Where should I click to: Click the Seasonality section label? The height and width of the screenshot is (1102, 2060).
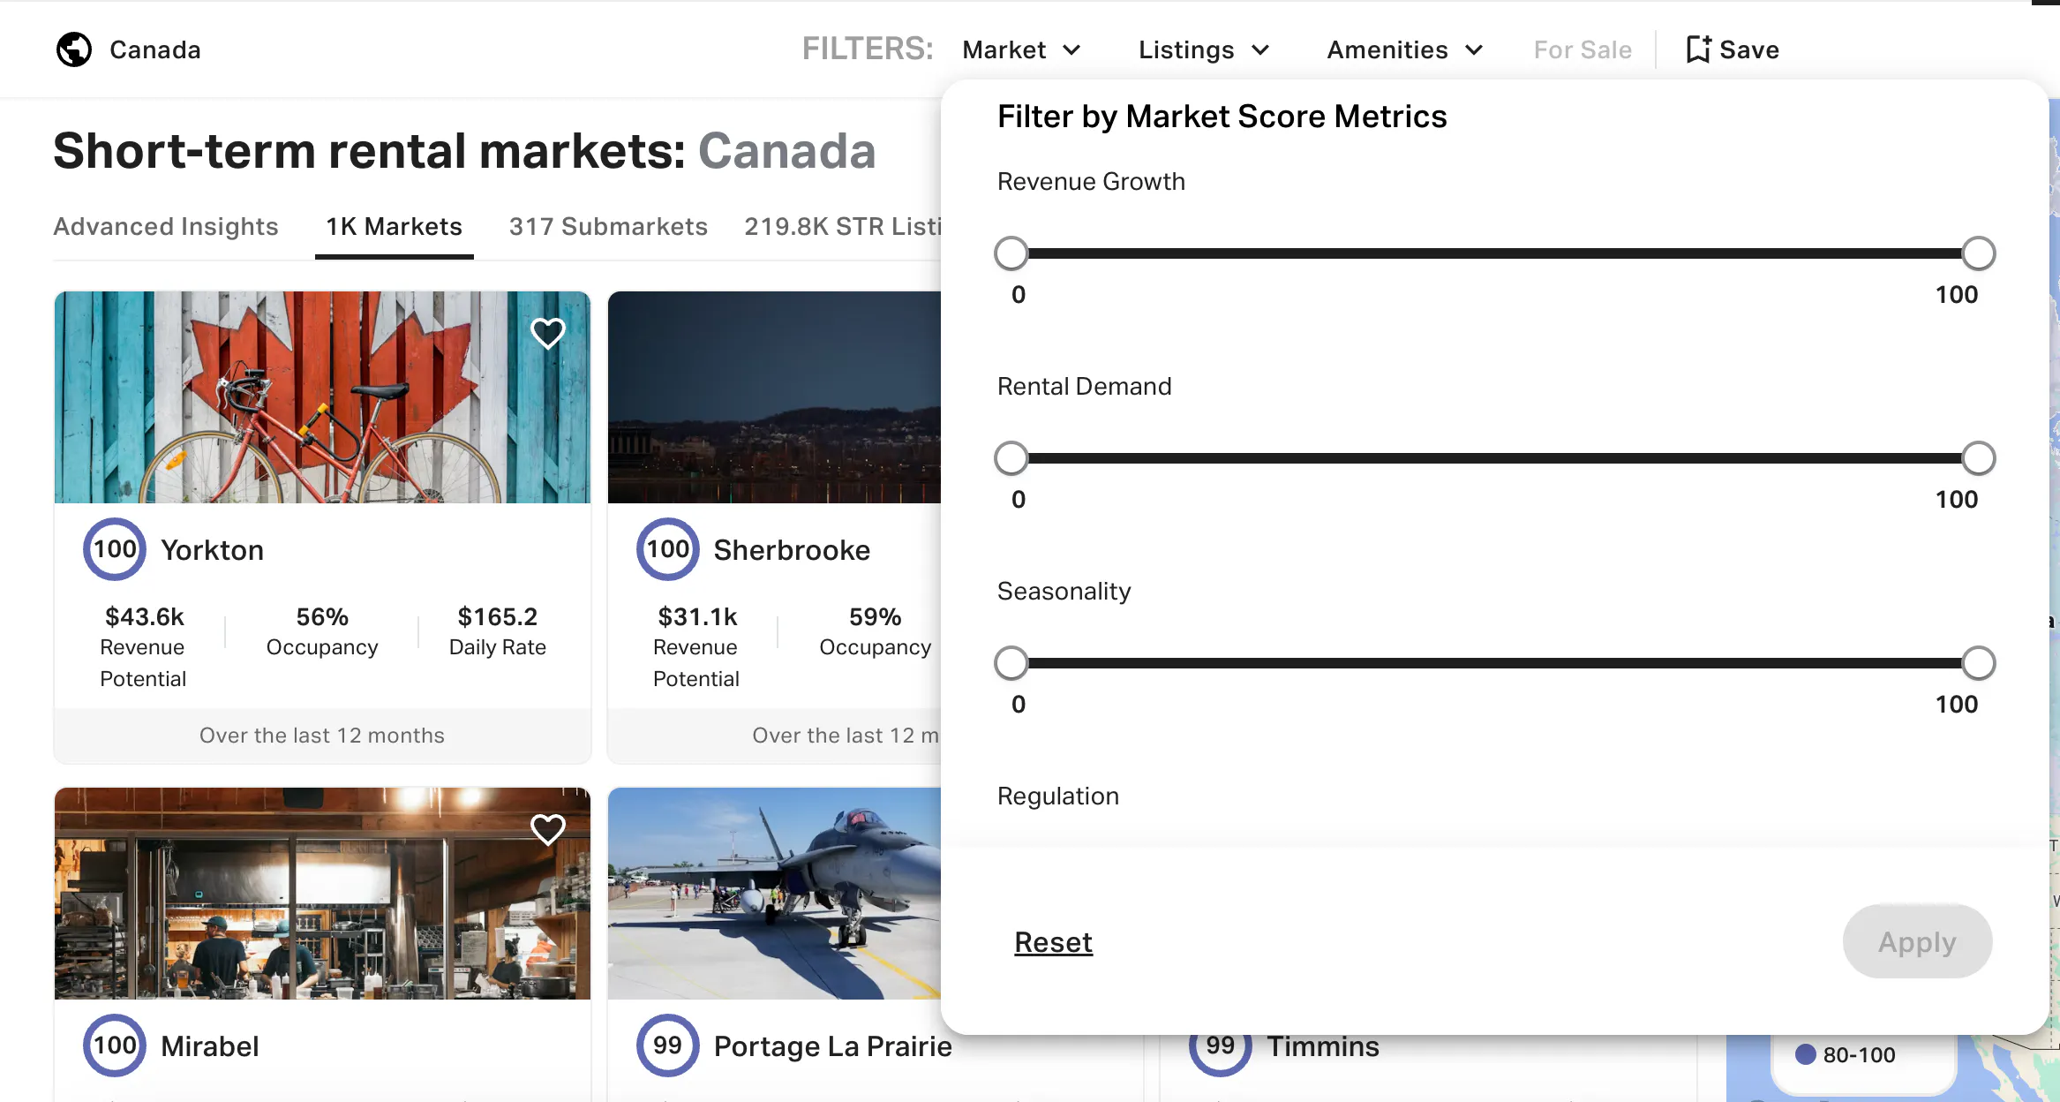(1064, 592)
